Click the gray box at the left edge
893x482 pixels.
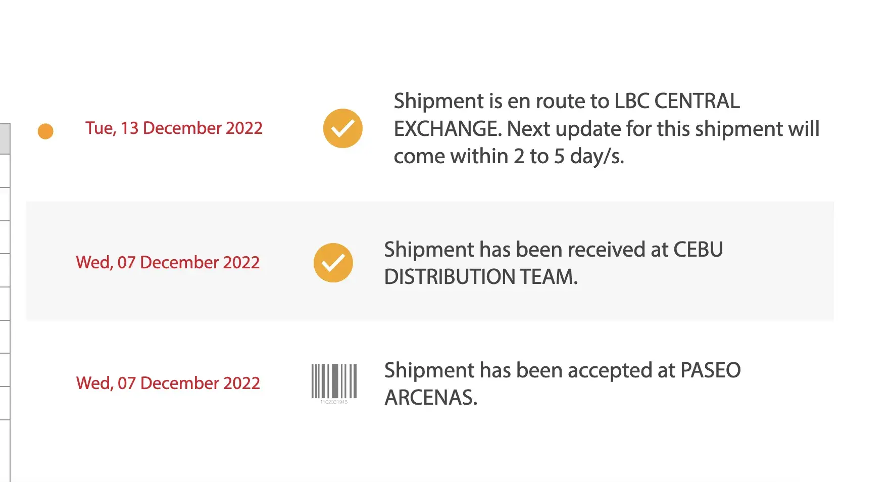click(5, 138)
